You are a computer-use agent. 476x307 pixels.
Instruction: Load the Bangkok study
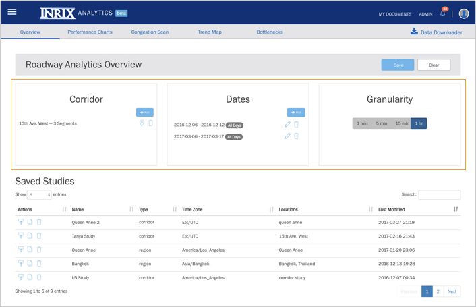pos(21,263)
